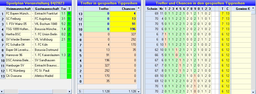This screenshot has width=256, height=94.
Task: Select the 1. FC Union Berlin cell
Action: pos(47,35)
